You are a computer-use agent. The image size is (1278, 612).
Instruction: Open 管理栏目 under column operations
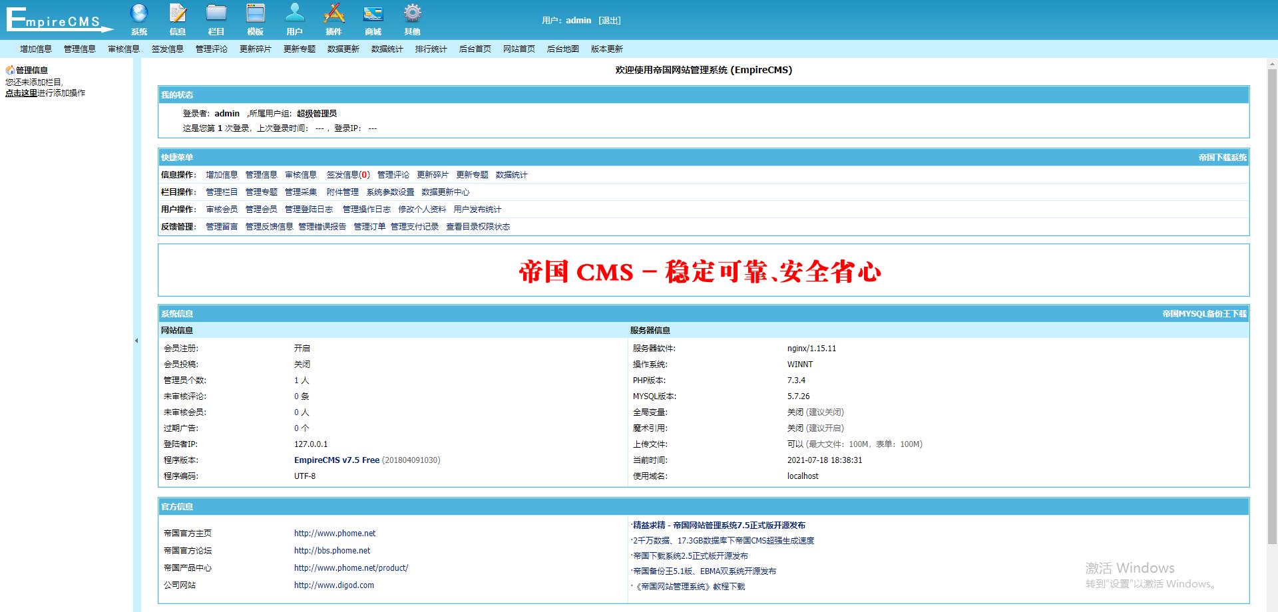coord(222,192)
